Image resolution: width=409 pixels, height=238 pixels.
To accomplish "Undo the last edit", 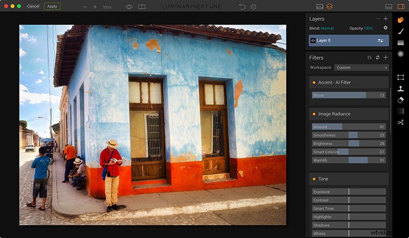I will [242, 7].
